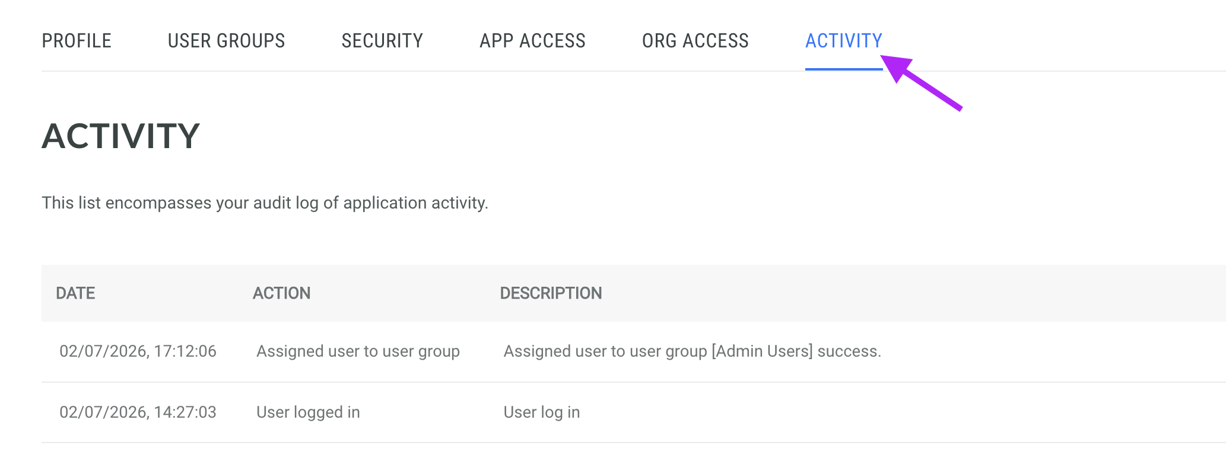Switch to the USER GROUPS tab
The width and height of the screenshot is (1226, 455).
pos(226,41)
